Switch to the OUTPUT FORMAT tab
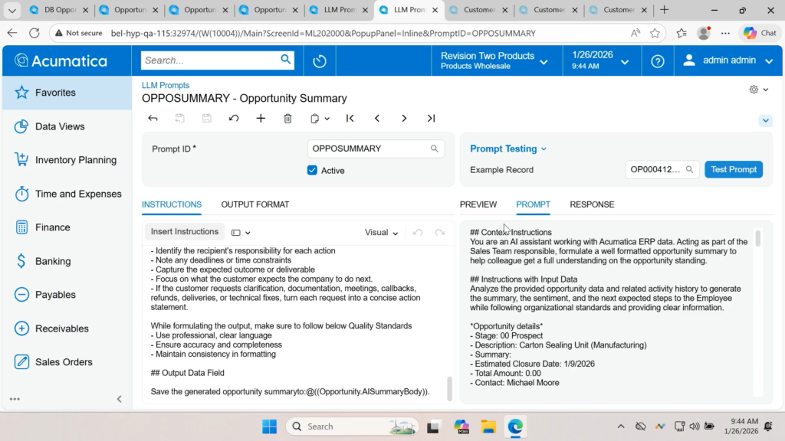The width and height of the screenshot is (785, 441). [255, 204]
